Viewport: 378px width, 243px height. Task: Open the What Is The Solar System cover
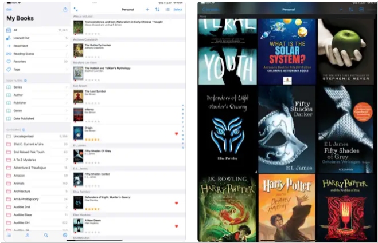[x=286, y=51]
